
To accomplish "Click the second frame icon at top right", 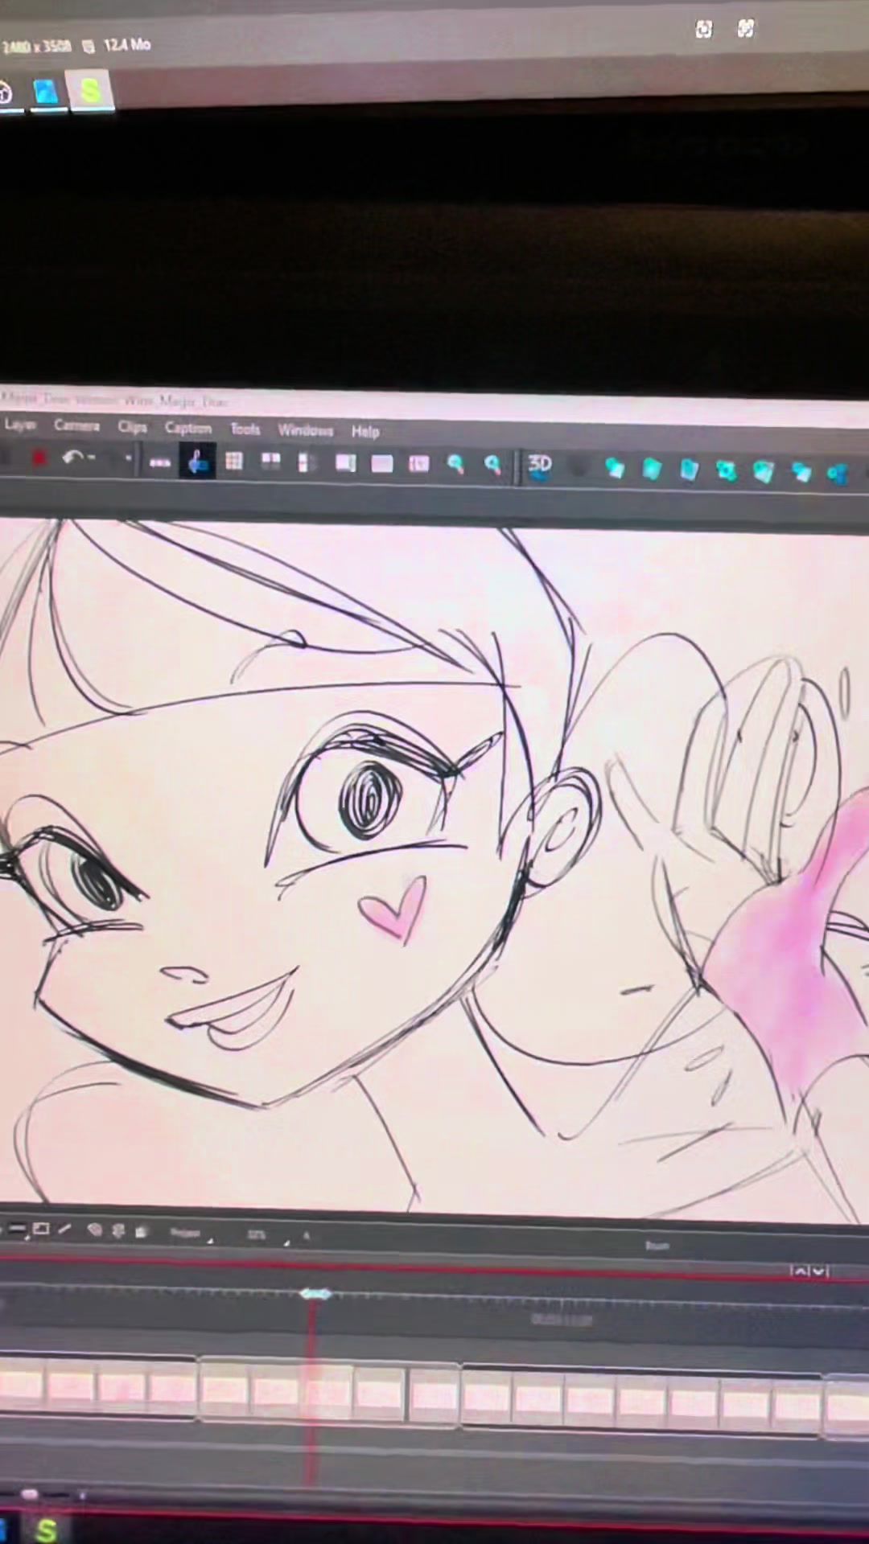I will (746, 29).
